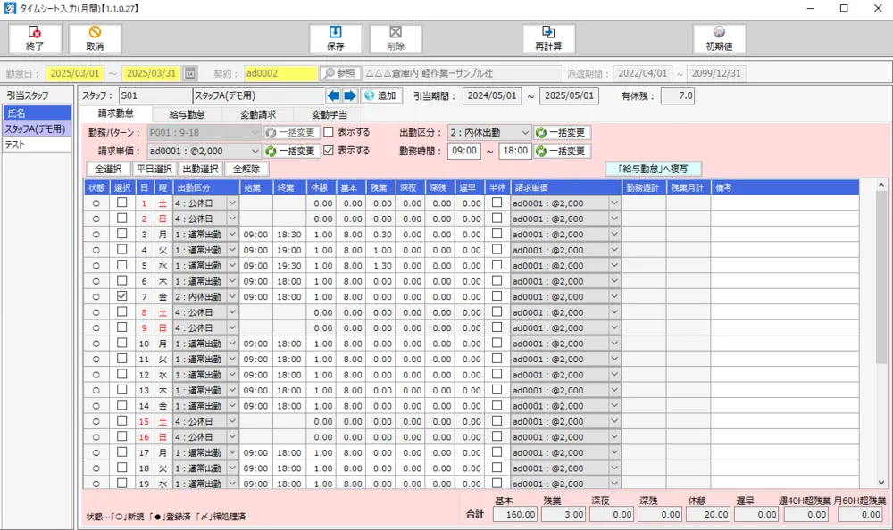Viewport: 893px width, 530px height.
Task: Check the 選択 box for day 3
Action: coord(121,234)
